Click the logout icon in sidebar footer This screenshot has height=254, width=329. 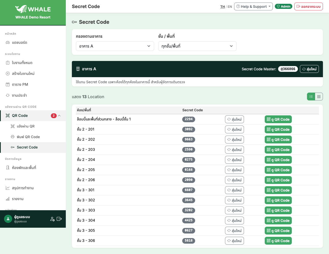(59, 219)
